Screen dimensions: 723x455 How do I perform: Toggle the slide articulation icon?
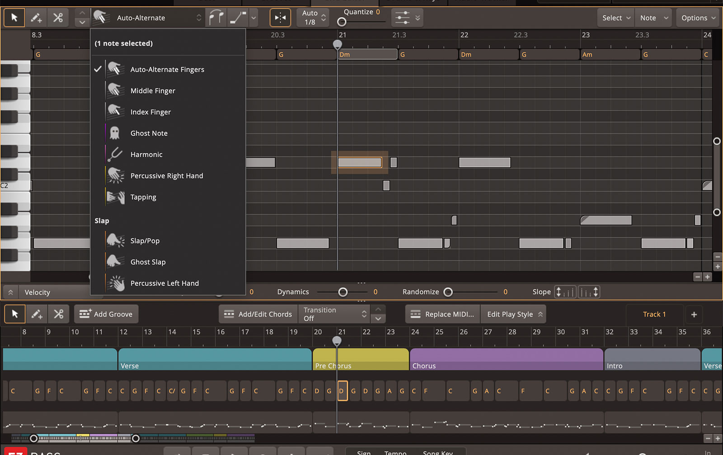238,18
